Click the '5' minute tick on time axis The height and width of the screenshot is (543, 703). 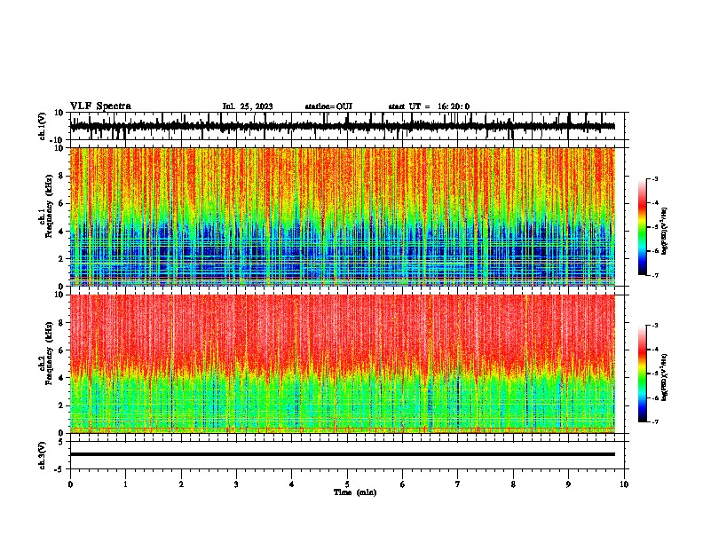347,484
